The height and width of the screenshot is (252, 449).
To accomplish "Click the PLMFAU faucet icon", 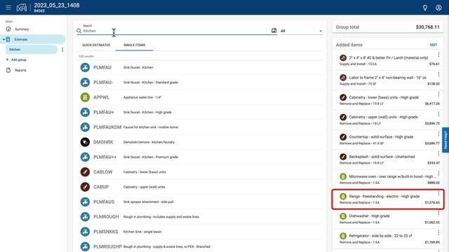I will coord(85,67).
